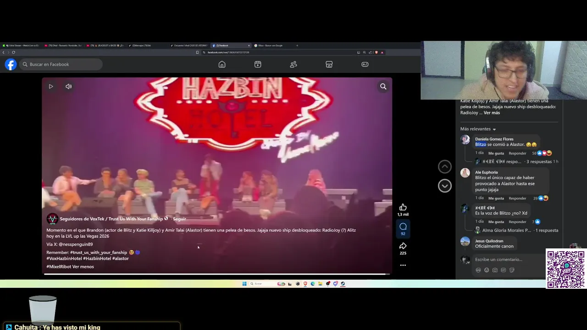Viewport: 587px width, 330px height.
Task: Click the Buscar en Facebook search field
Action: pyautogui.click(x=61, y=65)
